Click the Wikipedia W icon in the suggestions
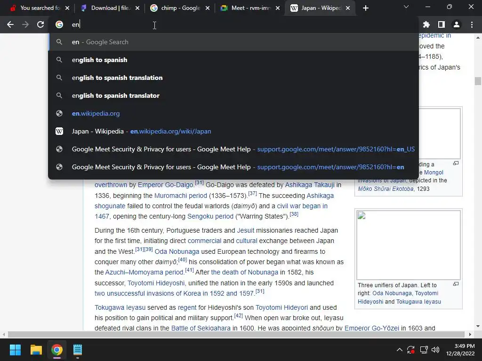This screenshot has width=482, height=361. click(59, 132)
